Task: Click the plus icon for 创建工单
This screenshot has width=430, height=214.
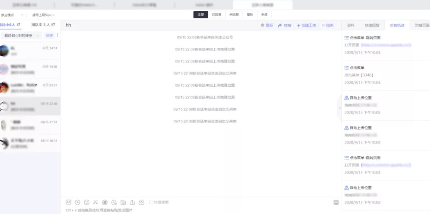Action: pyautogui.click(x=298, y=25)
